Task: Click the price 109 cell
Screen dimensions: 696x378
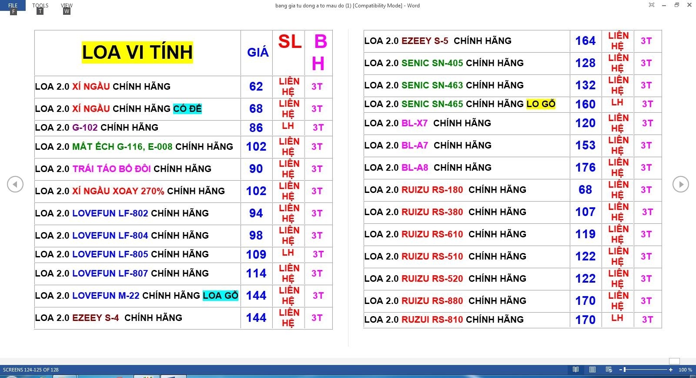Action: [256, 254]
